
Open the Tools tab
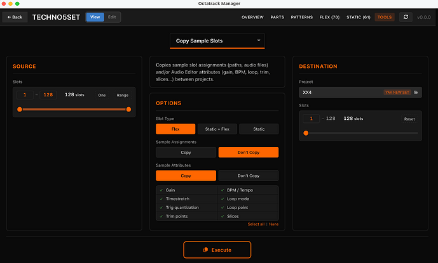[385, 17]
